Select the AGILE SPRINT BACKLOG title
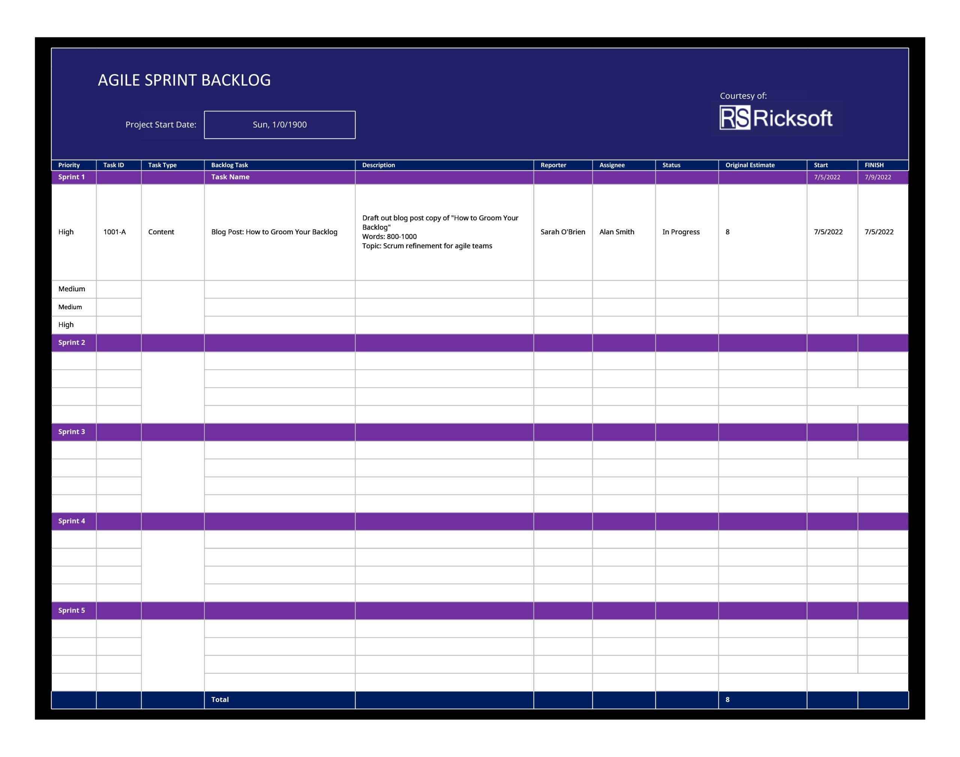Viewport: 960px width, 757px height. pyautogui.click(x=184, y=80)
